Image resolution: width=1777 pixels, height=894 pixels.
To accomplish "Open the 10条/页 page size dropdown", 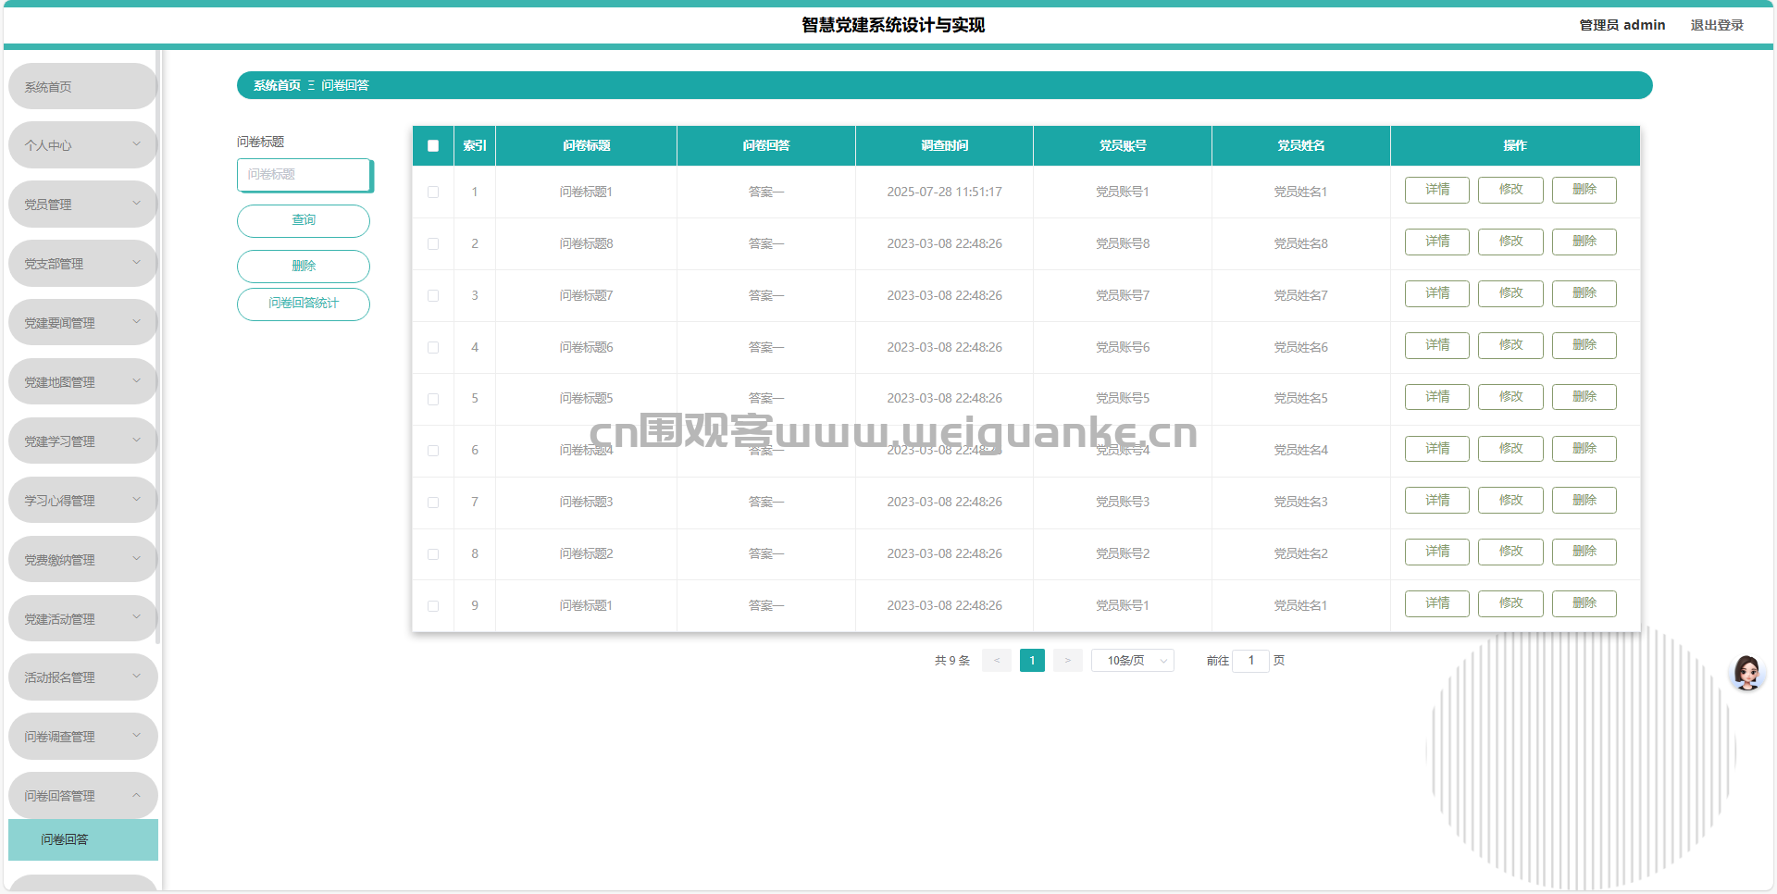I will (x=1133, y=660).
